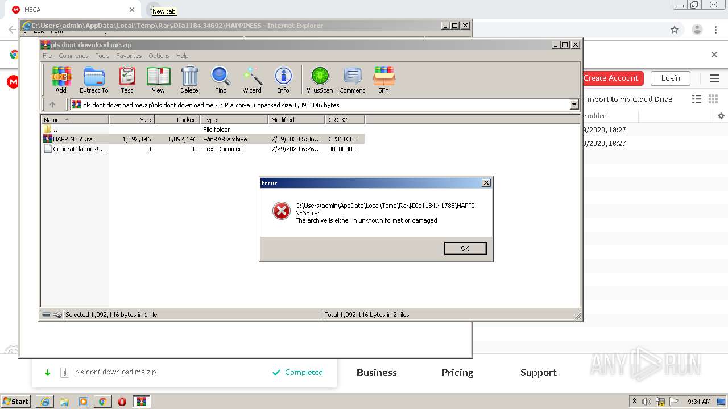728x409 pixels.
Task: Click the Pricing link on MEGA
Action: coord(457,373)
